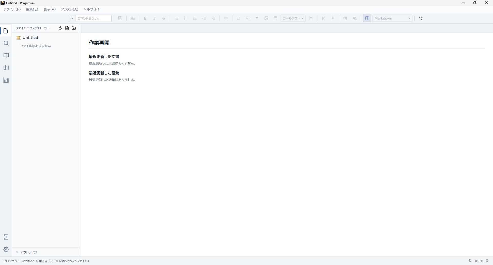Expand the アウトライン outline section
493x265 pixels.
[x=27, y=252]
